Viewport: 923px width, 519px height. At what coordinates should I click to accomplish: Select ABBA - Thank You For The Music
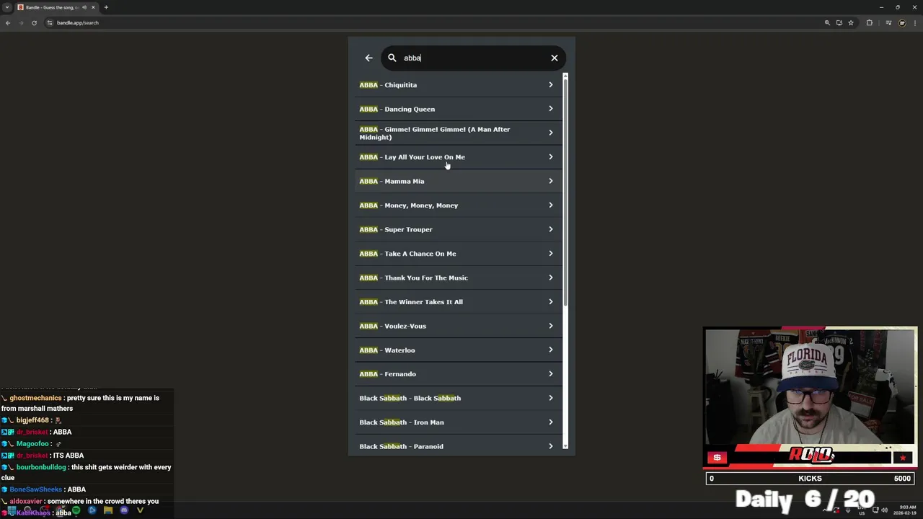coord(457,278)
